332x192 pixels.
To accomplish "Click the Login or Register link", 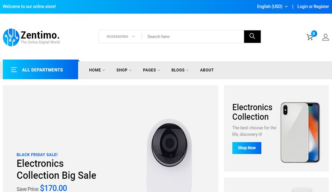I will tap(313, 7).
